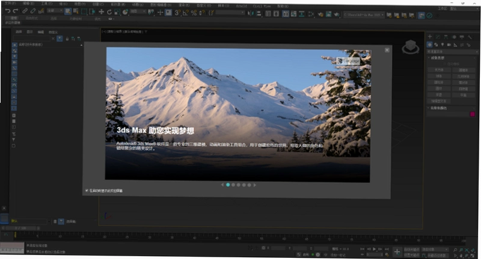This screenshot has height=259, width=481.
Task: Click the Unlink Selection icon
Action: (33, 11)
